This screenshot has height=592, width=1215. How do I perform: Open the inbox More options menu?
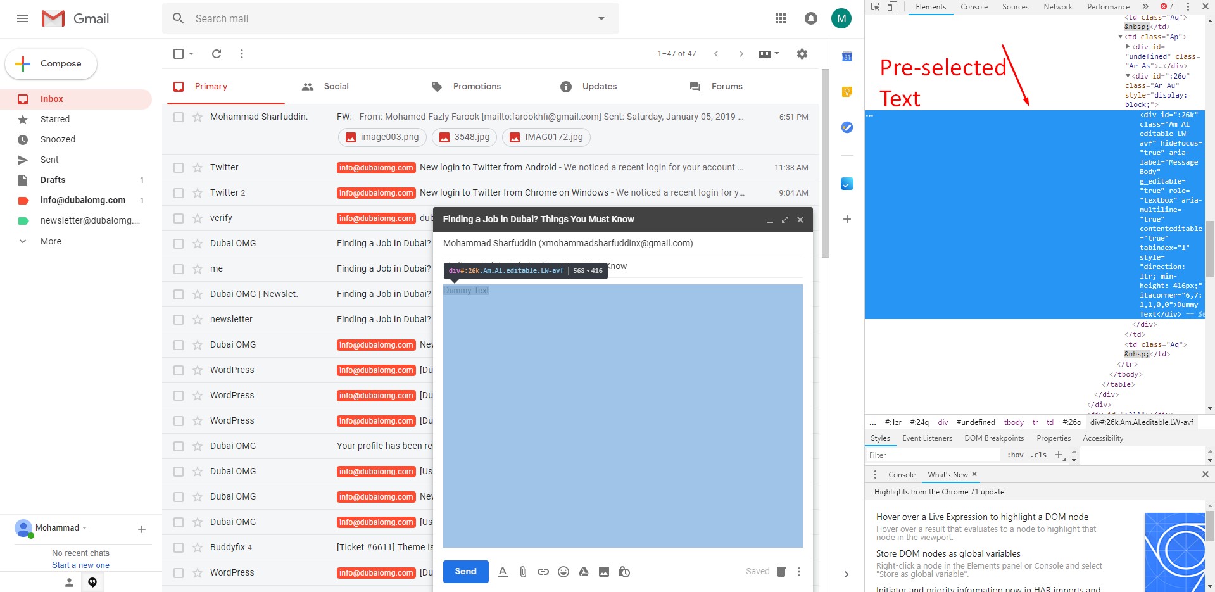pos(242,54)
